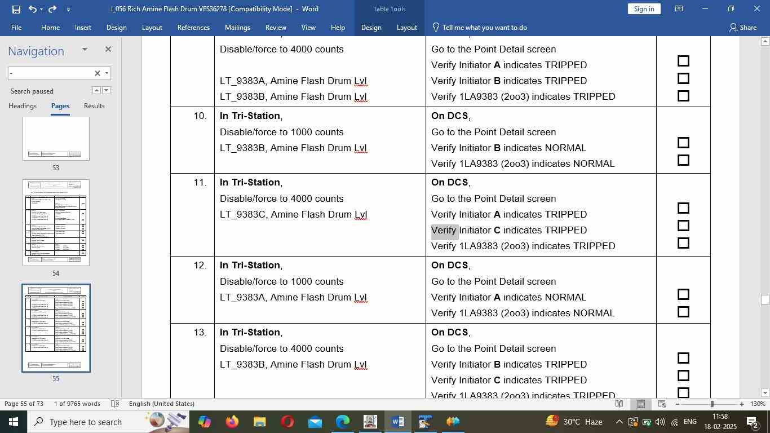Check step 12 1LA9383 indicates NORMAL box
The image size is (770, 433).
click(683, 312)
